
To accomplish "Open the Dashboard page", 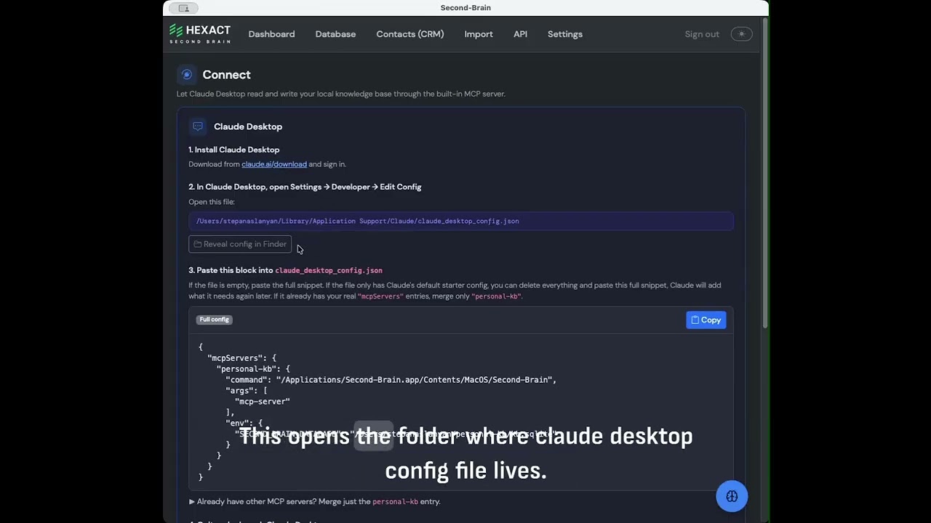I will coord(271,34).
